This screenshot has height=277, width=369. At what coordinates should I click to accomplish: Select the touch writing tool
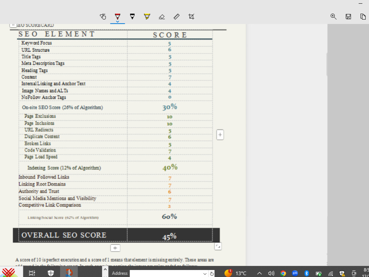(103, 17)
